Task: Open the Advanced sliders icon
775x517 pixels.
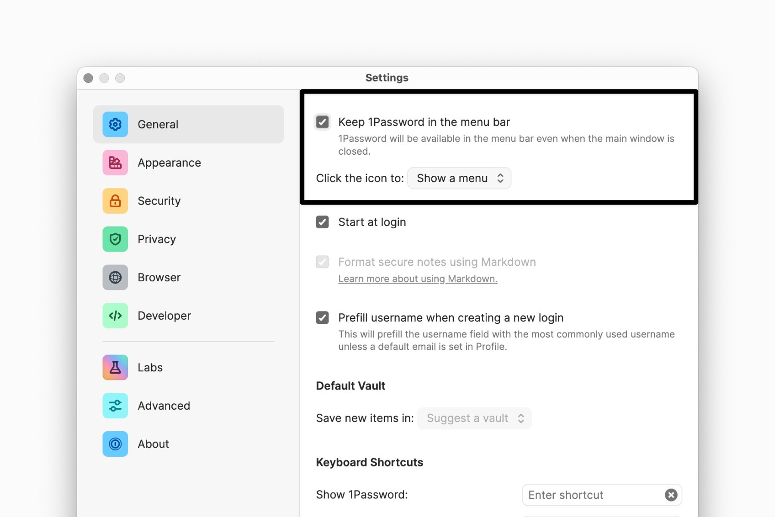Action: pos(115,406)
